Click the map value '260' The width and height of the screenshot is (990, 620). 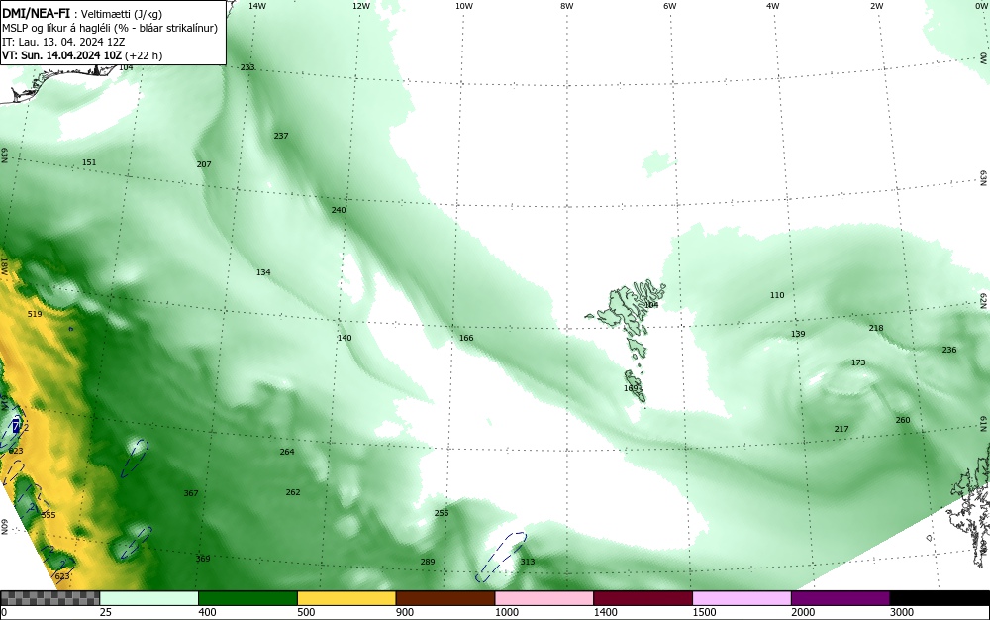click(x=903, y=420)
